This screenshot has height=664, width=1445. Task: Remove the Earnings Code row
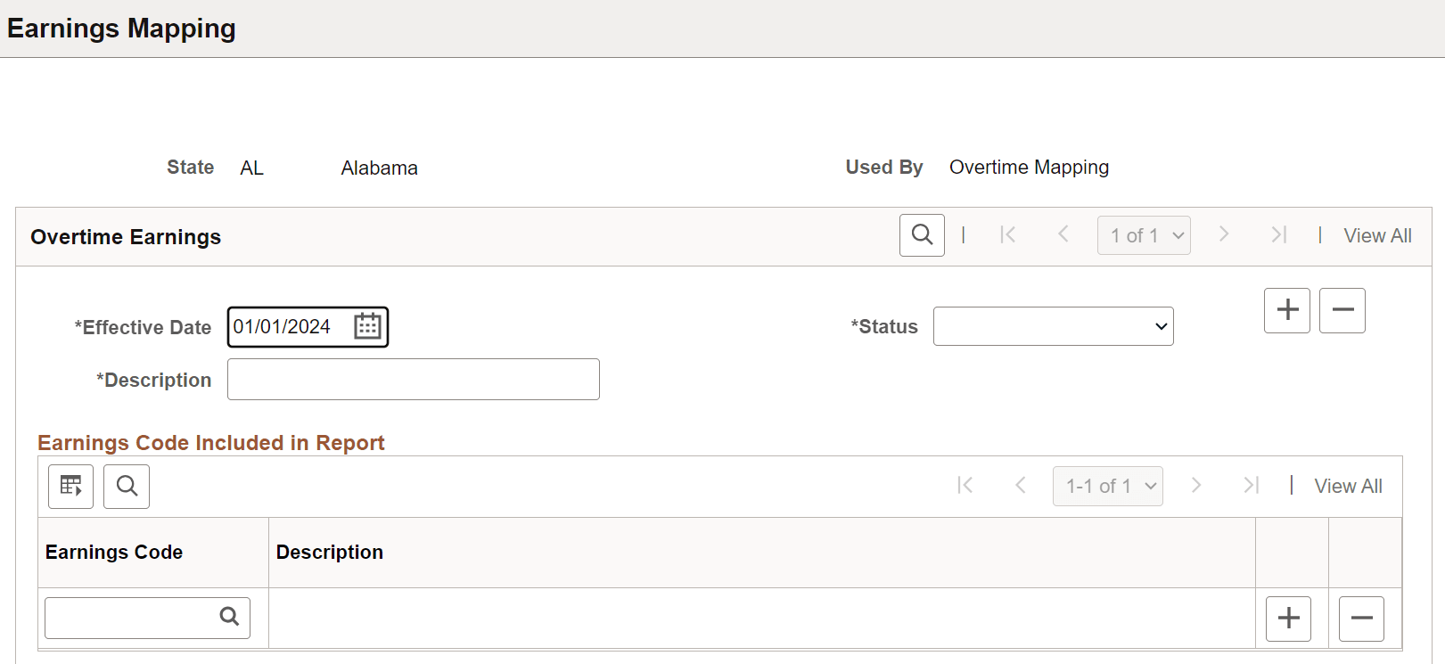[1361, 619]
